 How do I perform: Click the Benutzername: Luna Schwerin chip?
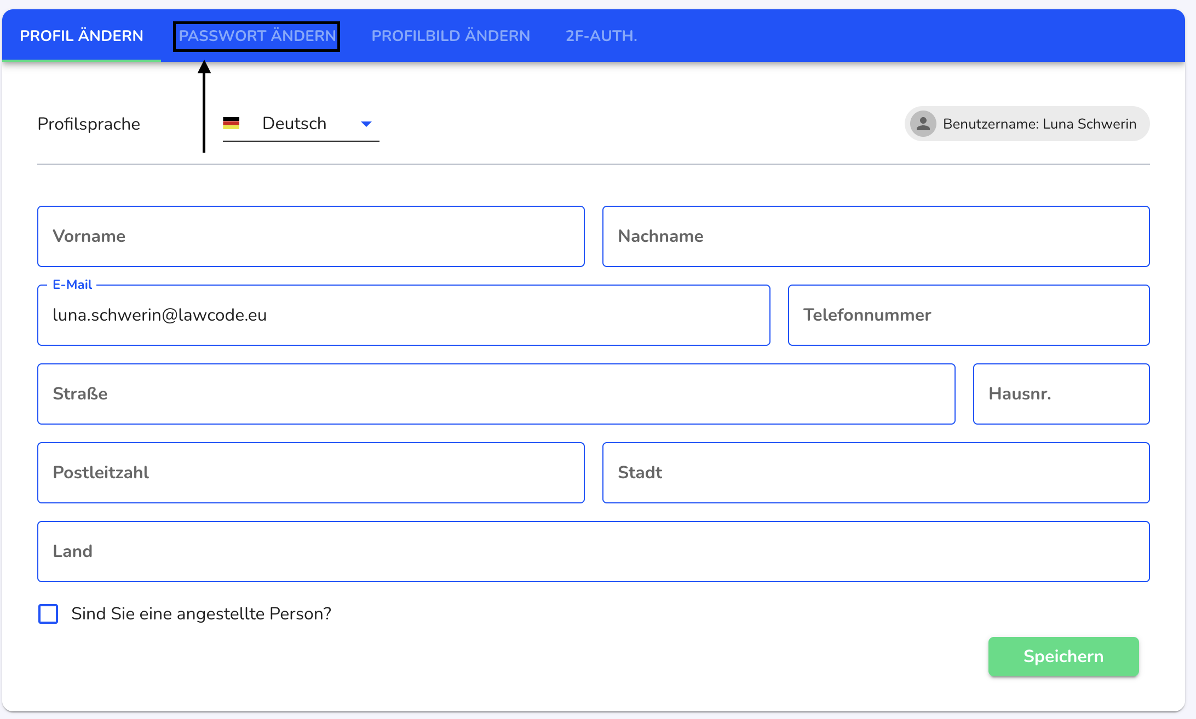tap(1027, 124)
